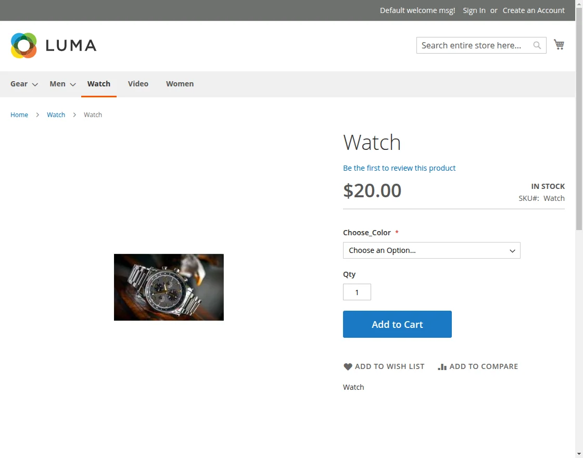Click inside the Qty input field

click(357, 292)
